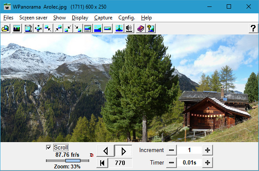
Task: Click the Timer label
Action: (157, 162)
